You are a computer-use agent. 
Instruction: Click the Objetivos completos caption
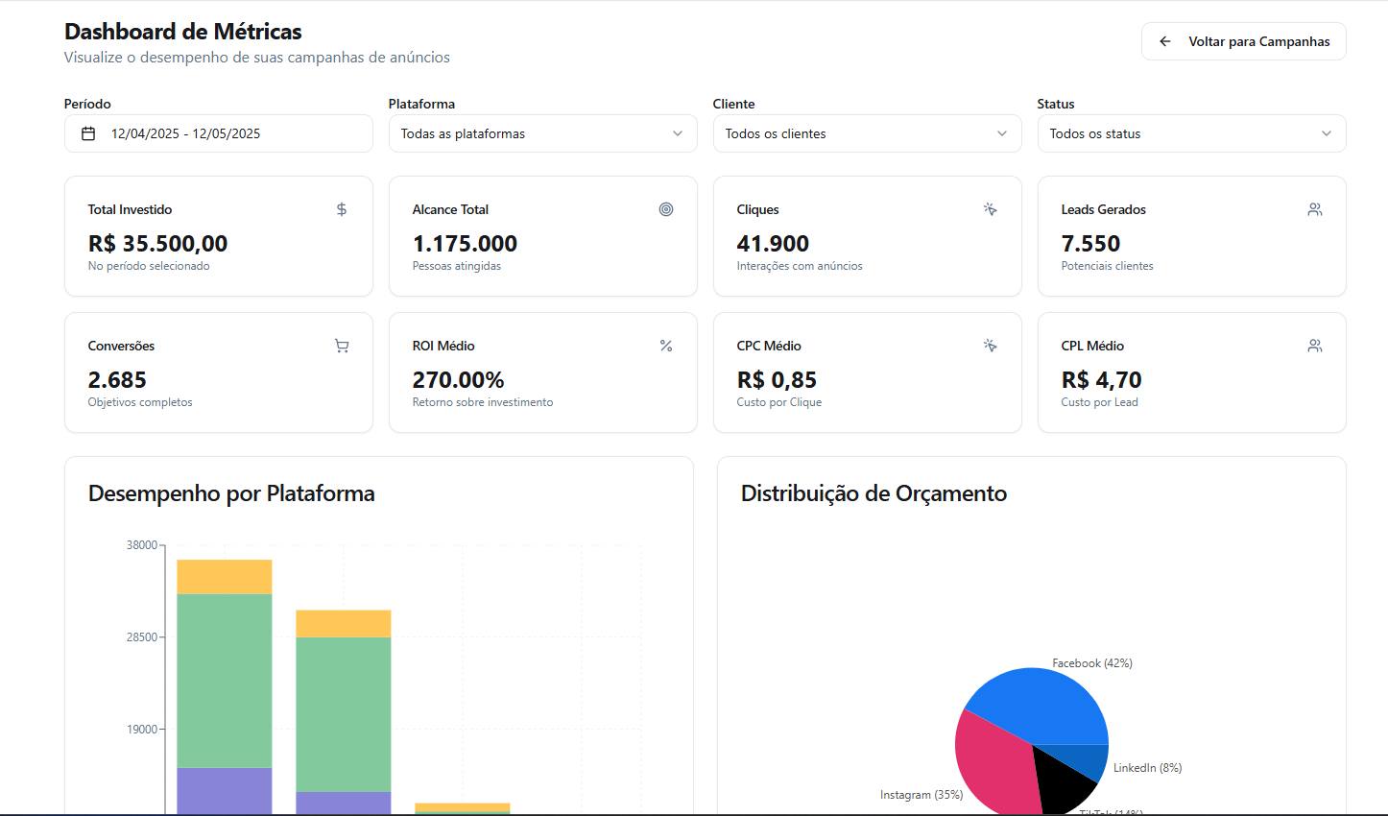(x=140, y=402)
